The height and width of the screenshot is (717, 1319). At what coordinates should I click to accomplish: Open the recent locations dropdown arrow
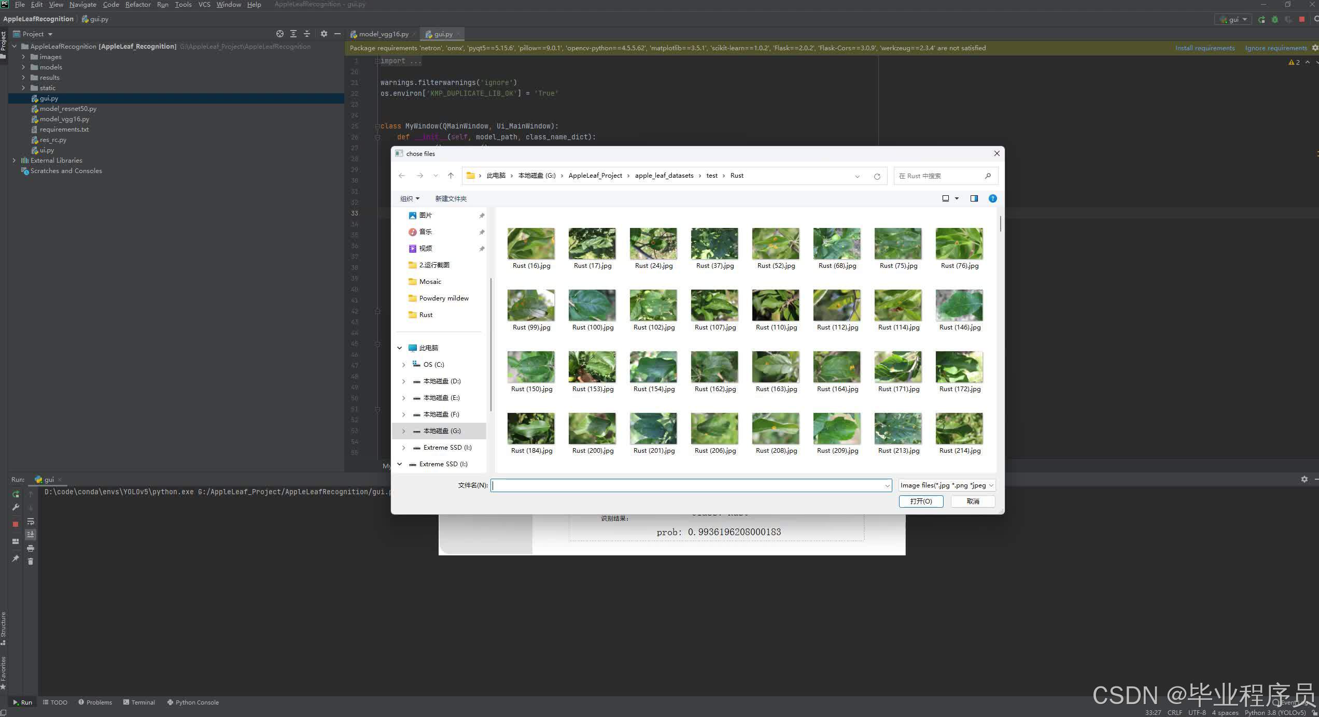(x=436, y=176)
